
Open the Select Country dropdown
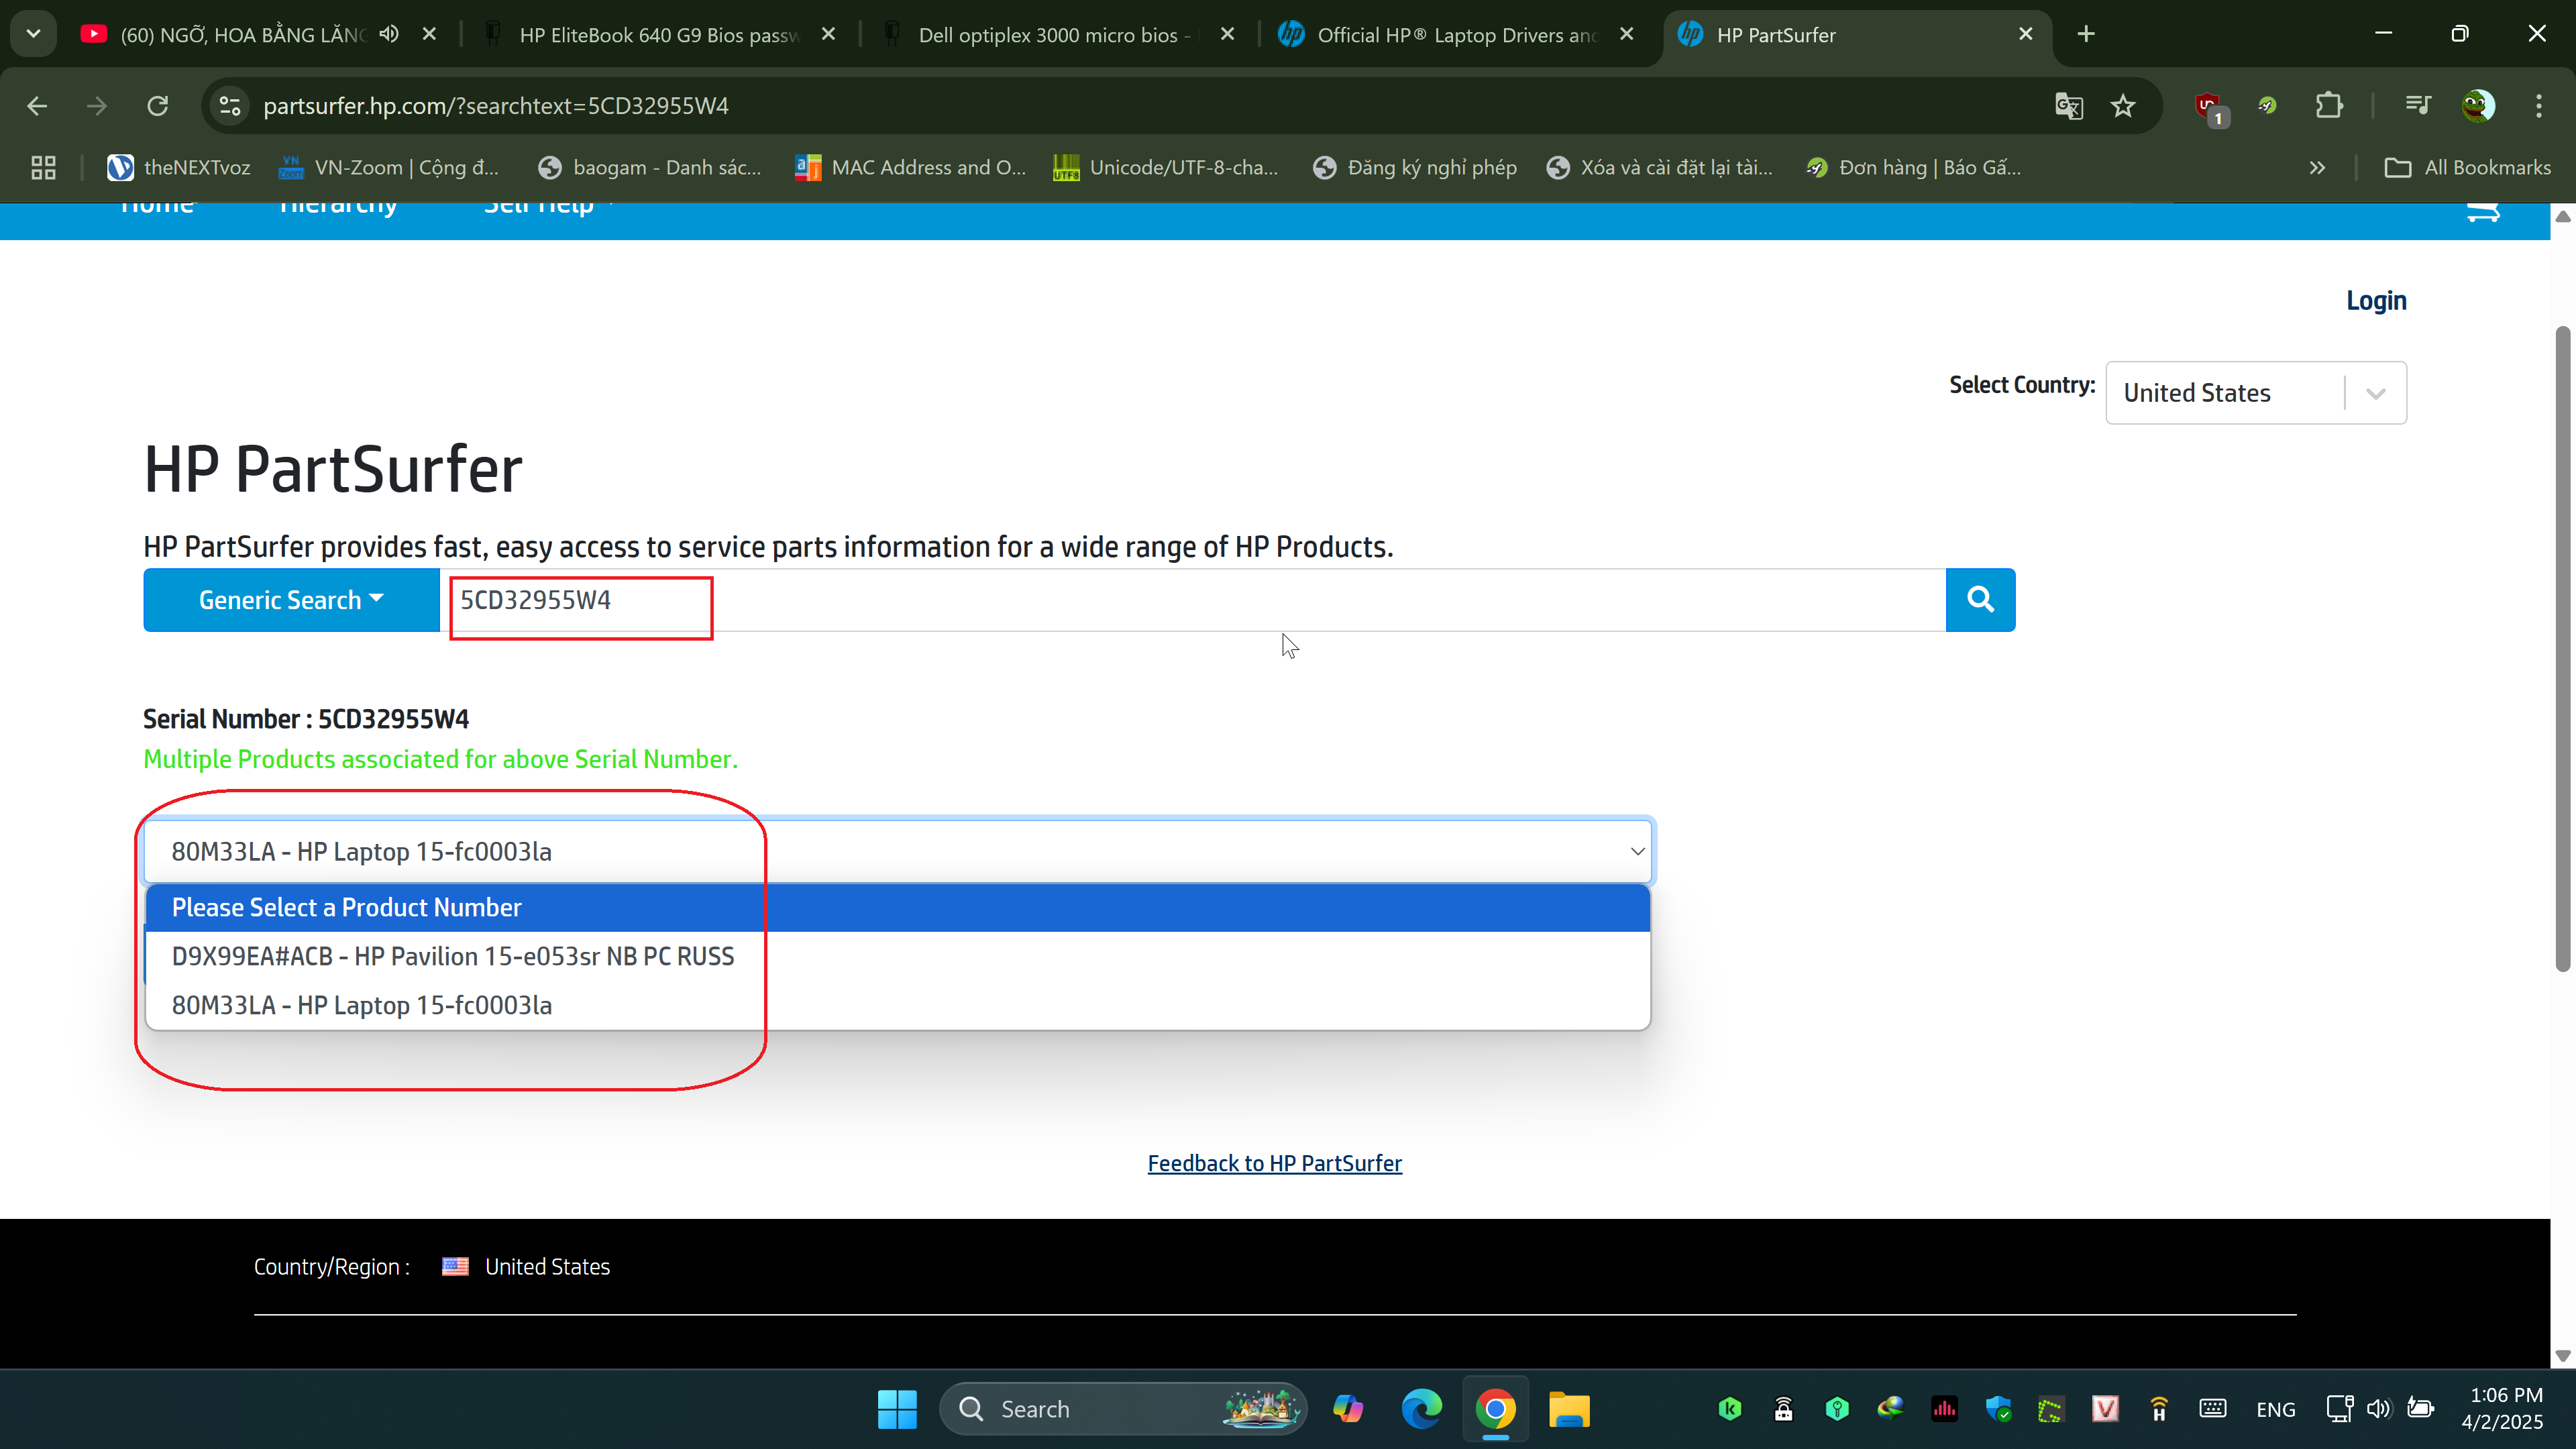(x=2255, y=393)
